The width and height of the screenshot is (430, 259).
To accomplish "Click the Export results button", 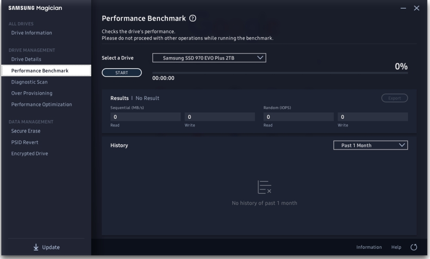I will click(394, 98).
